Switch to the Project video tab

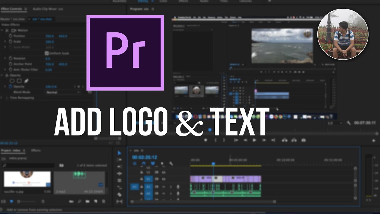[x=11, y=150]
